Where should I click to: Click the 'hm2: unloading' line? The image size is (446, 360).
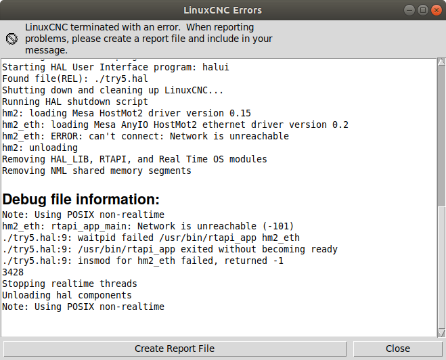click(x=40, y=148)
